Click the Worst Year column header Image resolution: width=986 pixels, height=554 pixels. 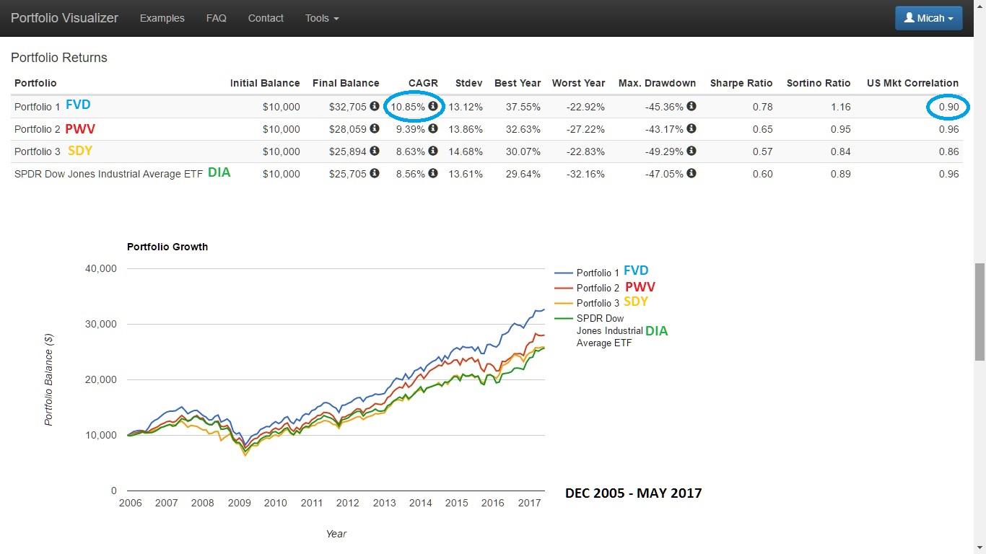579,83
